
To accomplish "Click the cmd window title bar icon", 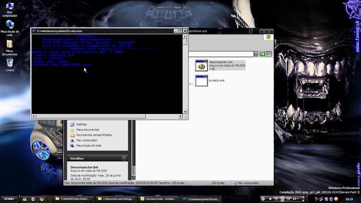I will click(34, 31).
